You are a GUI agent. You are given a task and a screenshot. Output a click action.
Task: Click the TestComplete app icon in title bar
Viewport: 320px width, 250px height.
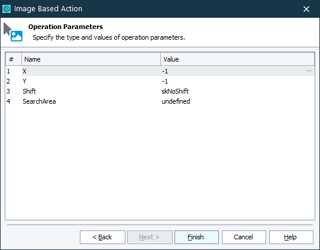[7, 9]
